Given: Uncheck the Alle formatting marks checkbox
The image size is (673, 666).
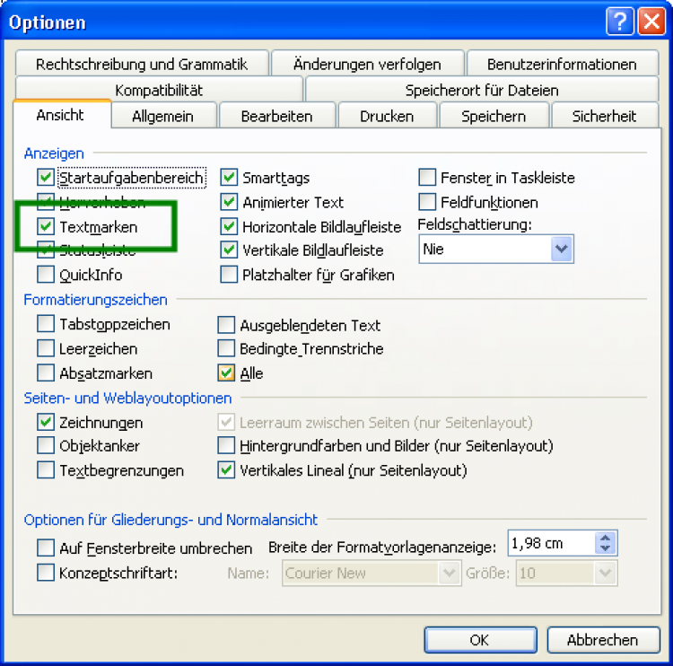Looking at the screenshot, I should (x=227, y=373).
